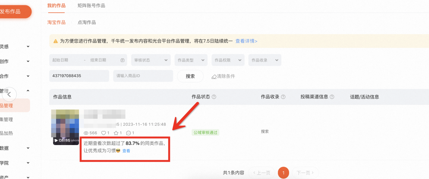Click the help icon next to 投稿渠道信息
This screenshot has height=179, width=429.
pyautogui.click(x=332, y=97)
